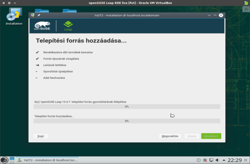This screenshot has height=164, width=250.
Task: Click 'Rendelkezésre álló termékek keresése' step
Action: click(x=68, y=52)
